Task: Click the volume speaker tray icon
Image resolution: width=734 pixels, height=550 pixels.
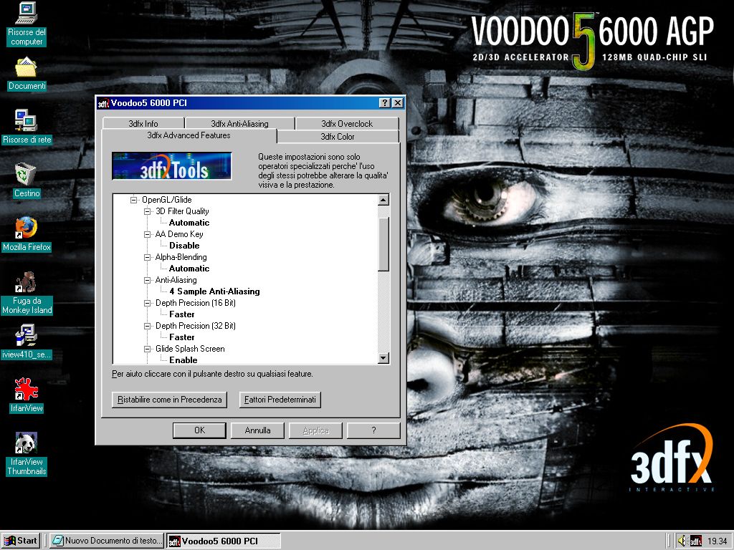Action: pos(682,541)
